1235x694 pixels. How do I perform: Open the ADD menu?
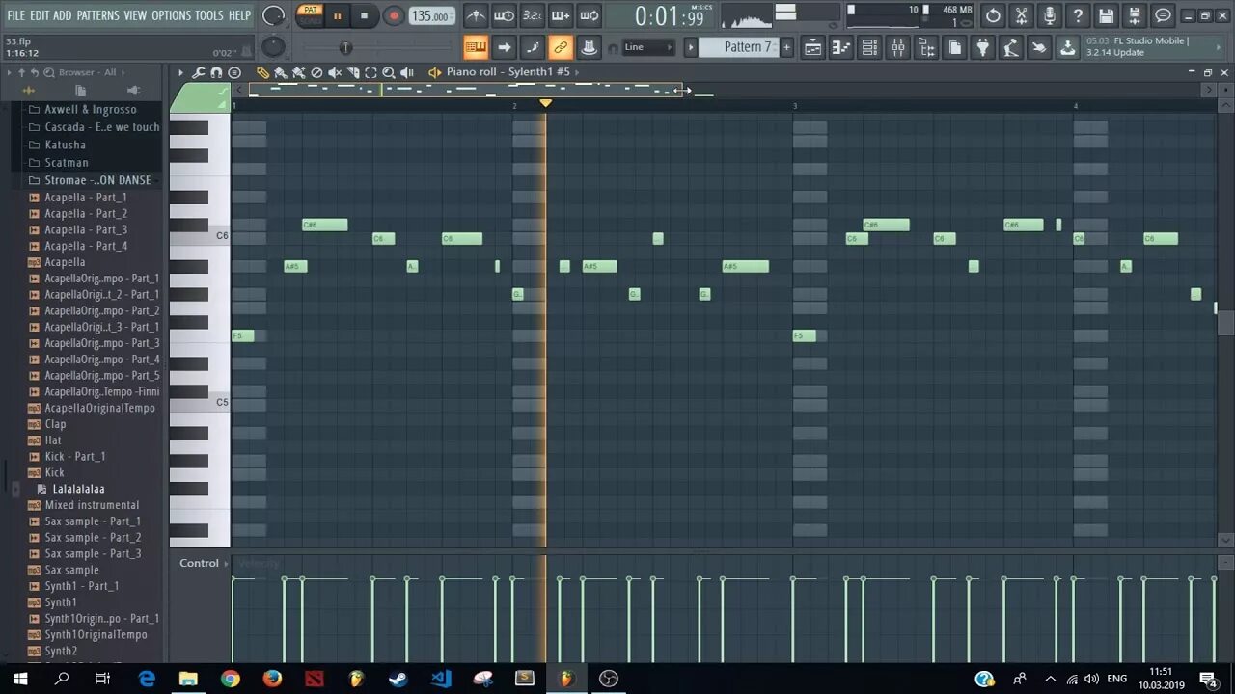[x=63, y=15]
